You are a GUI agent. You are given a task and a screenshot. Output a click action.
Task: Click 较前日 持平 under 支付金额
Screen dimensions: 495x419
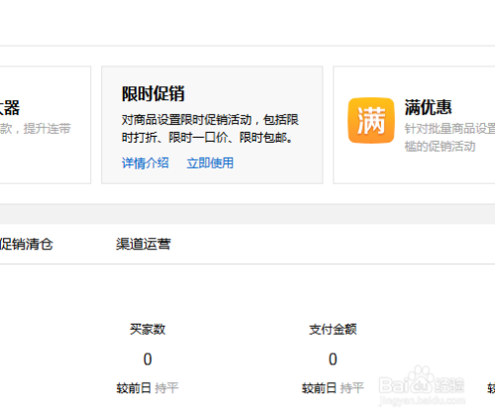(x=333, y=388)
